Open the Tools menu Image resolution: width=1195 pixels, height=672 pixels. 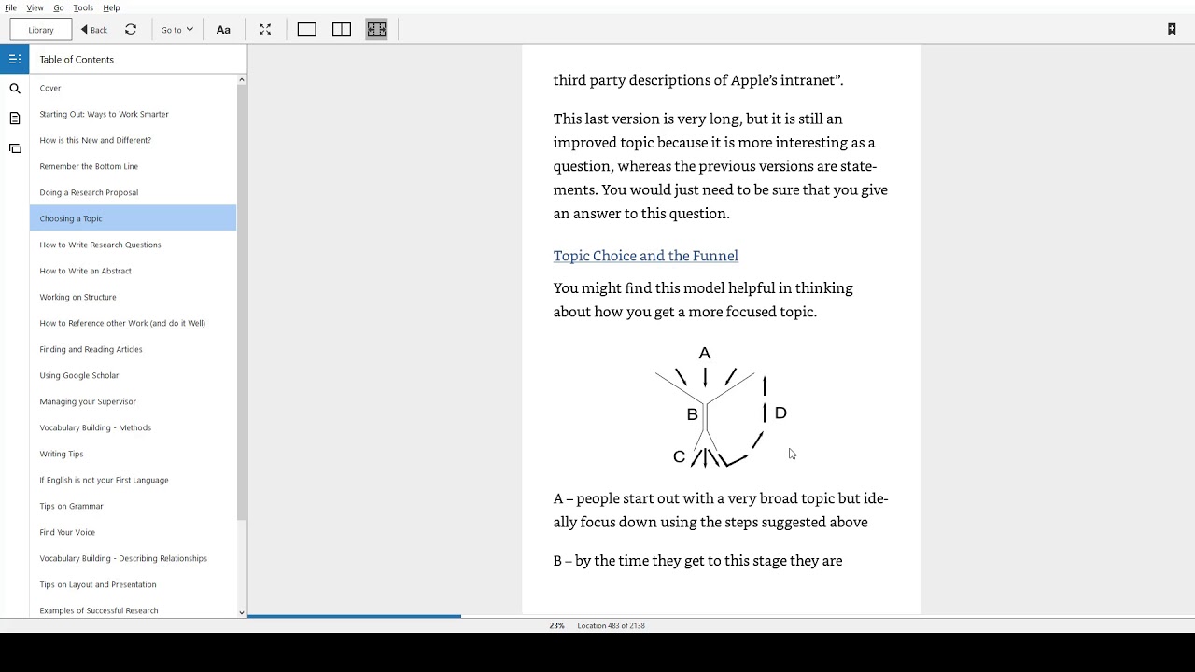pyautogui.click(x=83, y=7)
